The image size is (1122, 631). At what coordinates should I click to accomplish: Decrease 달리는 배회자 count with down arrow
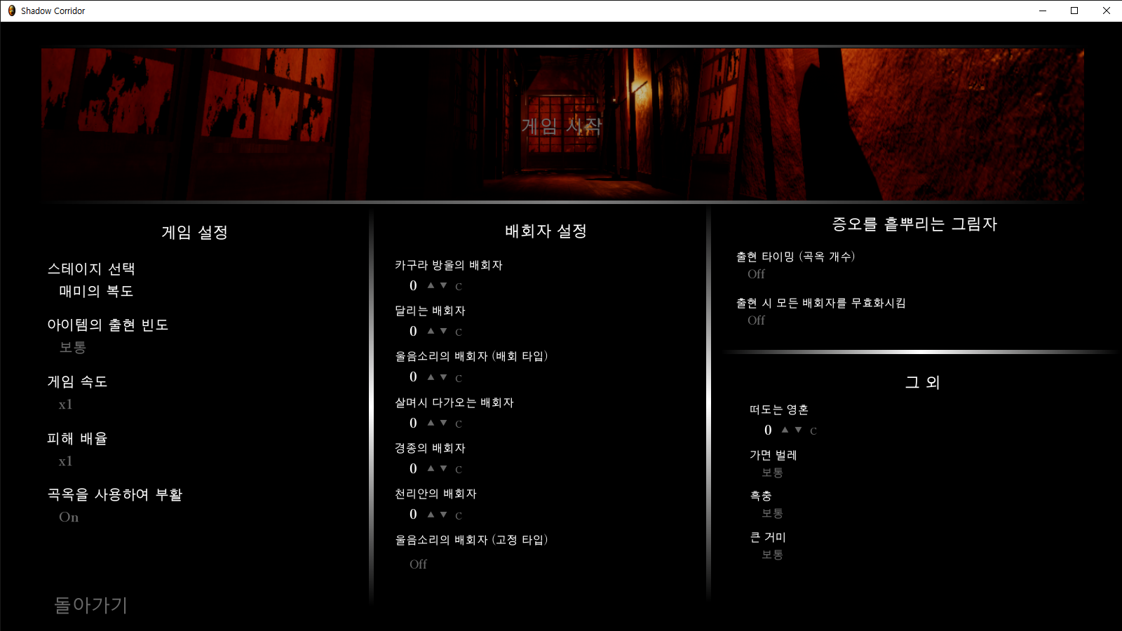pyautogui.click(x=443, y=331)
